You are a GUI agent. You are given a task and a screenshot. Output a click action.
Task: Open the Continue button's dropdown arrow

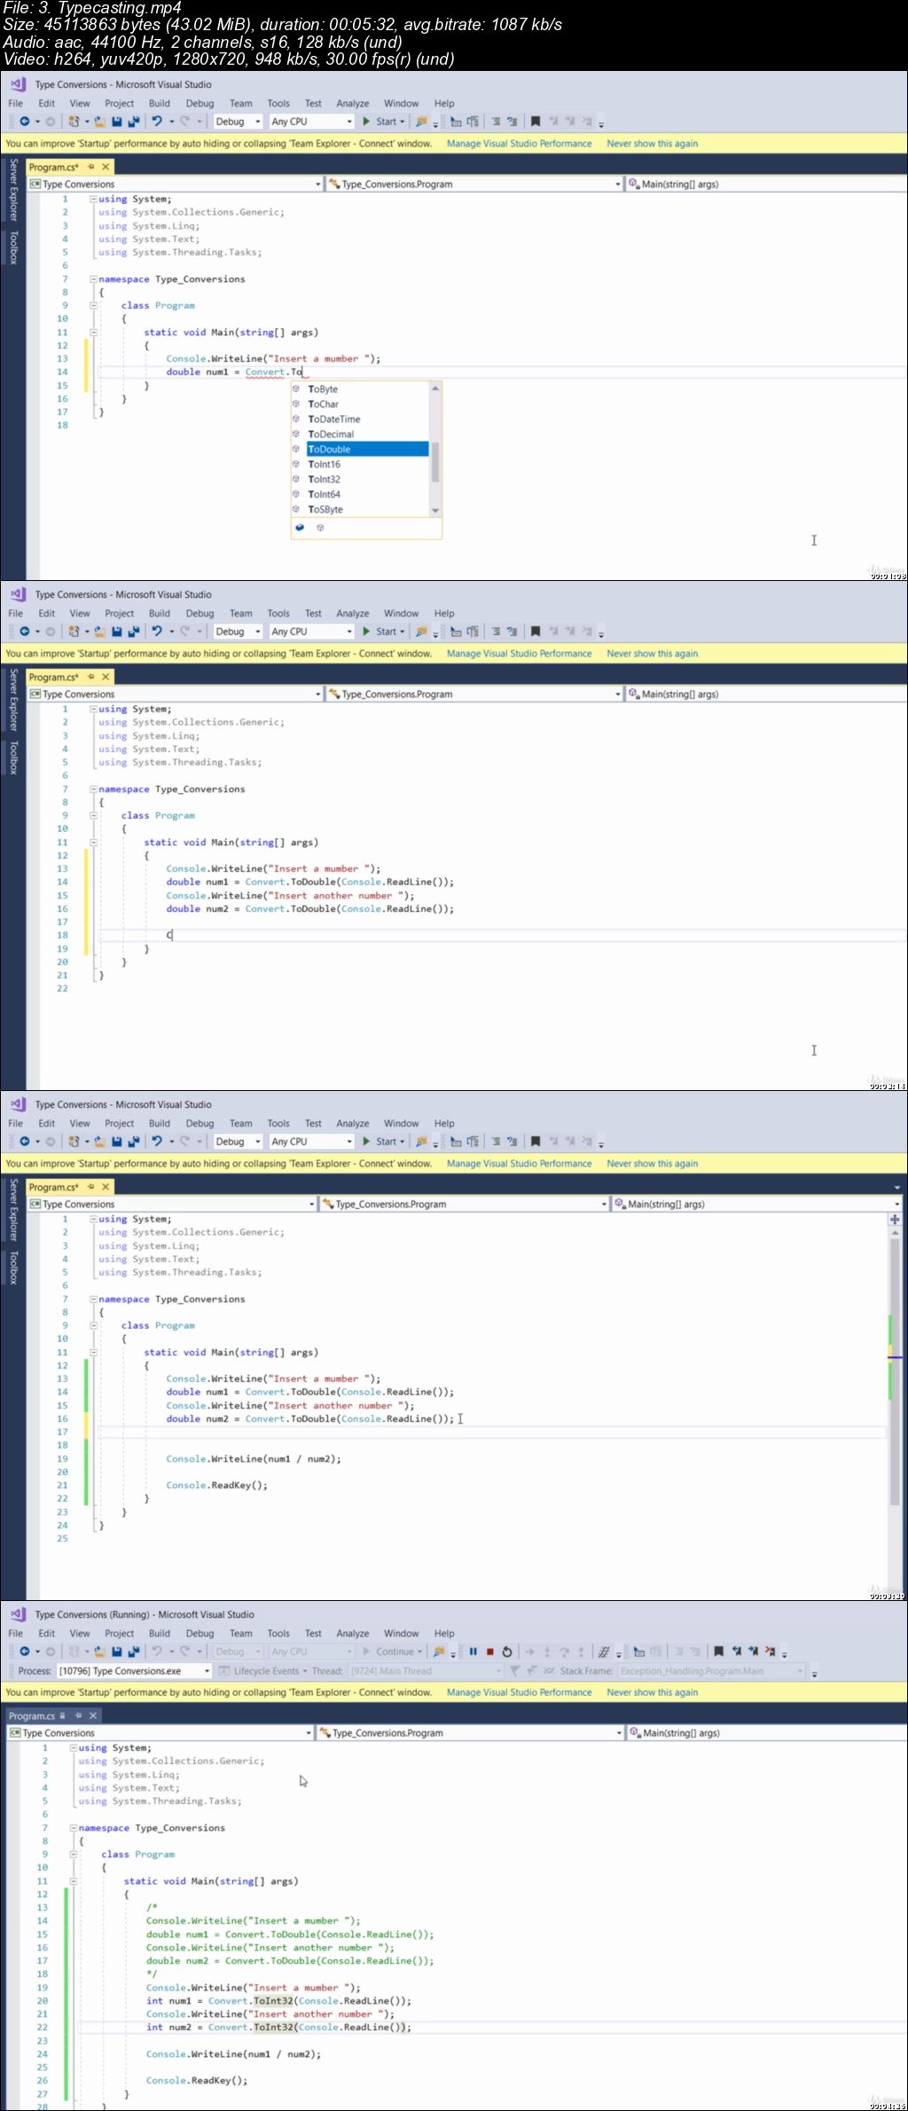click(419, 1652)
